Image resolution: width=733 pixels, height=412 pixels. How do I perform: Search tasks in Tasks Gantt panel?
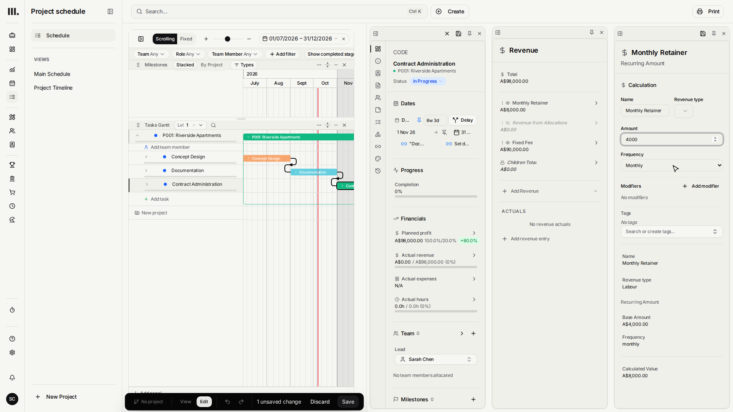[x=213, y=125]
